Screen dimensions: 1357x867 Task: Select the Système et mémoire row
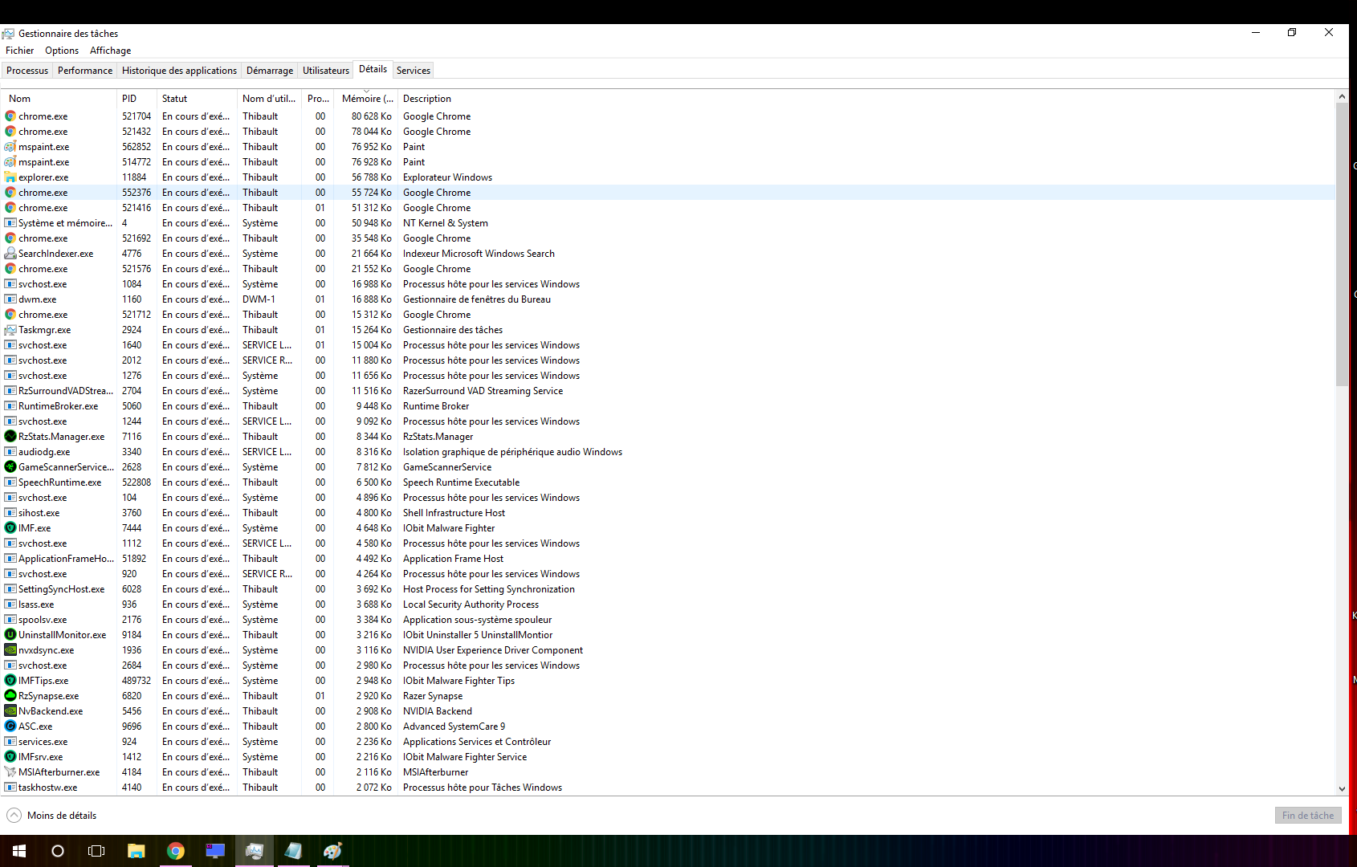click(669, 223)
